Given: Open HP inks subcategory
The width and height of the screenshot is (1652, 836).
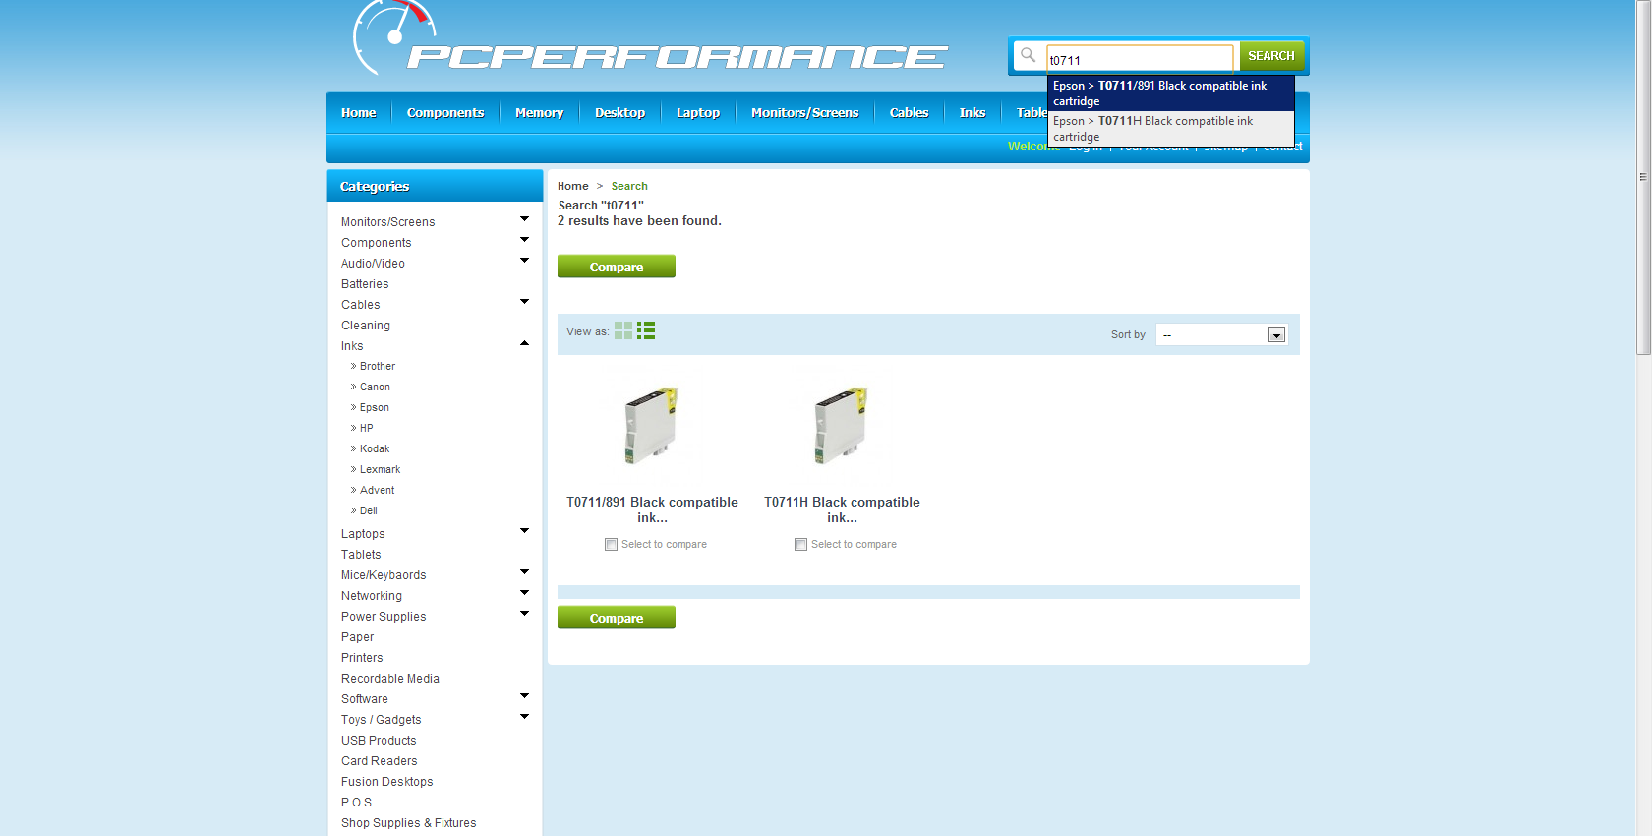Looking at the screenshot, I should pos(367,428).
